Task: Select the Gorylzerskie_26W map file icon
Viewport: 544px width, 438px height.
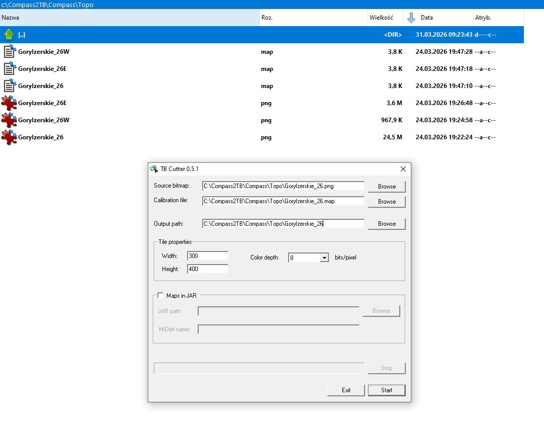Action: 9,52
